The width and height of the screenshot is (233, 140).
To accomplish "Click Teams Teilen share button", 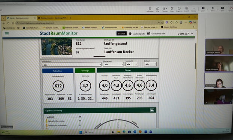I will pyautogui.click(x=222, y=9).
